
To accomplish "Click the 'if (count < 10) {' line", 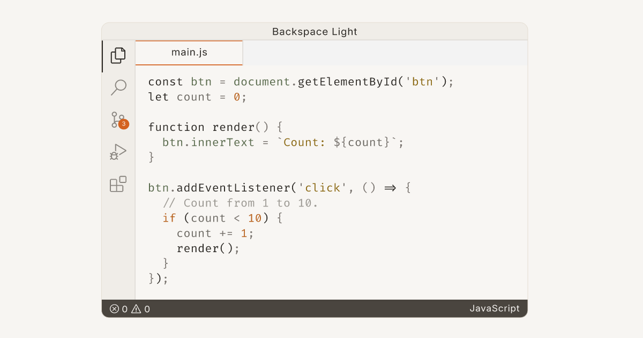I will tap(222, 218).
